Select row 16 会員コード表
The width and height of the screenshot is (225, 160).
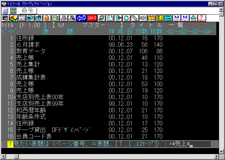(109, 136)
